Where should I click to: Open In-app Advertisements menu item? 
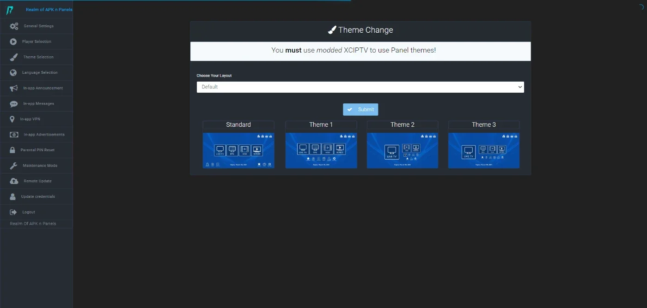[37, 135]
